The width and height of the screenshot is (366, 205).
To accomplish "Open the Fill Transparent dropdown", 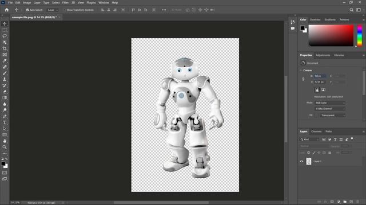I will [x=333, y=115].
